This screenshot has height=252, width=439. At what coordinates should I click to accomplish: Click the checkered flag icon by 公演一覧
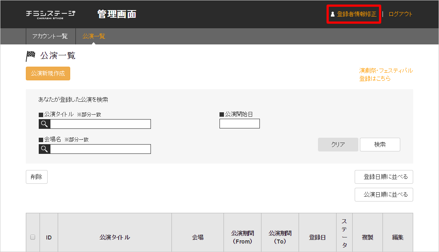31,56
